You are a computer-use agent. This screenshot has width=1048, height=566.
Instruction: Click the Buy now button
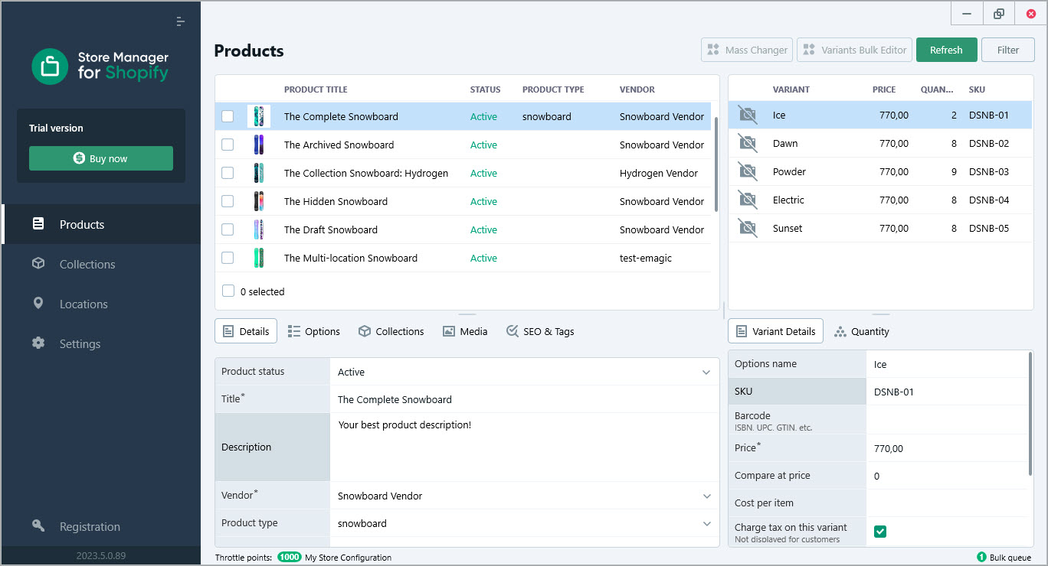[x=101, y=158]
